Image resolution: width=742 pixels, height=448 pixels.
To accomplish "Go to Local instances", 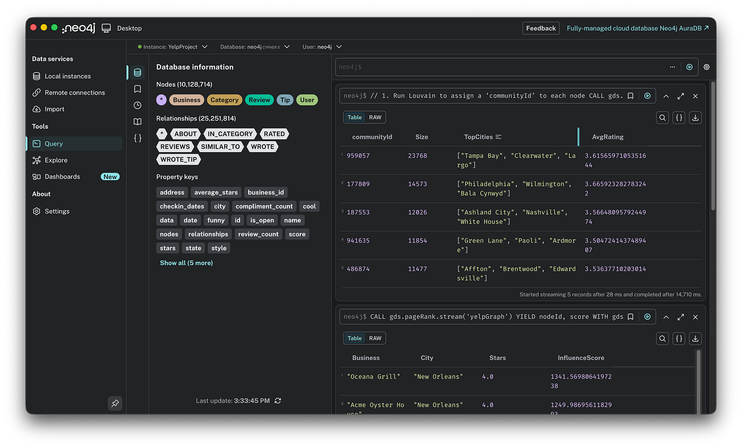I will [x=74, y=76].
